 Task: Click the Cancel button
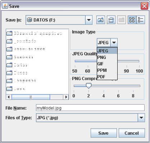132,133
